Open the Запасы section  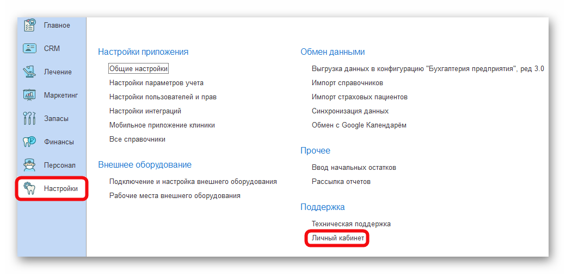(56, 118)
